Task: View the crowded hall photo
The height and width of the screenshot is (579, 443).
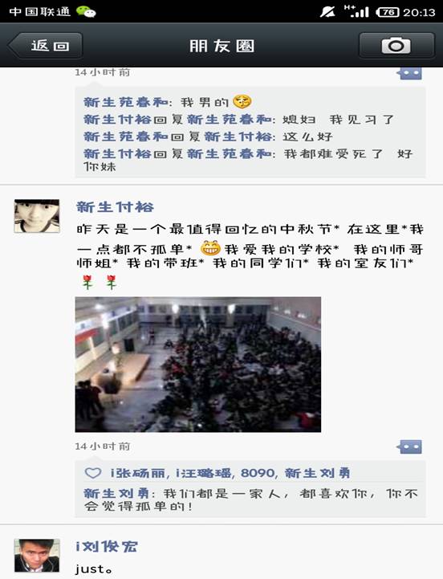Action: pos(198,365)
